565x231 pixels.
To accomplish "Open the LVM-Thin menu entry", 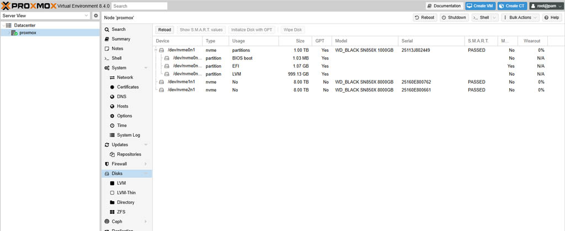I will point(126,192).
